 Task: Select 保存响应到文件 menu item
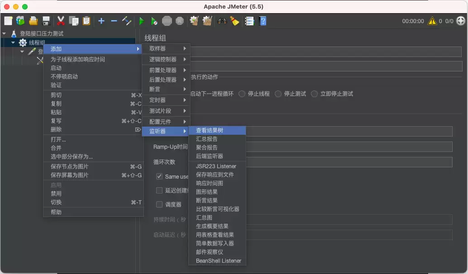tap(217, 175)
